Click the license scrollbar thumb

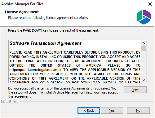point(144,48)
